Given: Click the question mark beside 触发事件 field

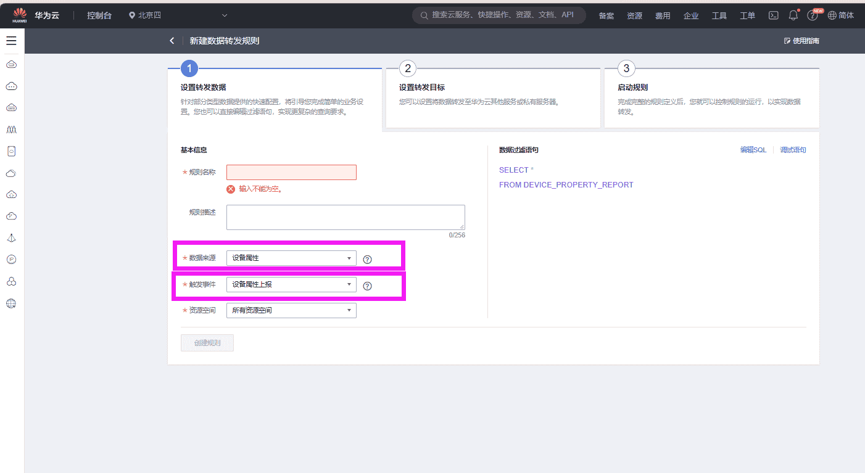Looking at the screenshot, I should [367, 286].
